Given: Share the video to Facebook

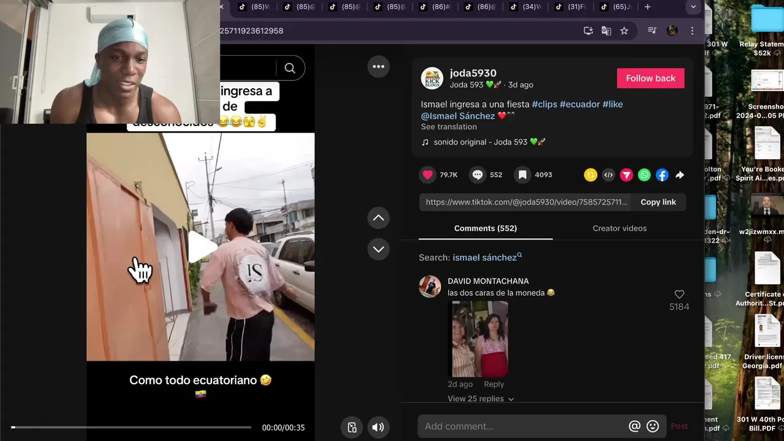Looking at the screenshot, I should (x=662, y=175).
